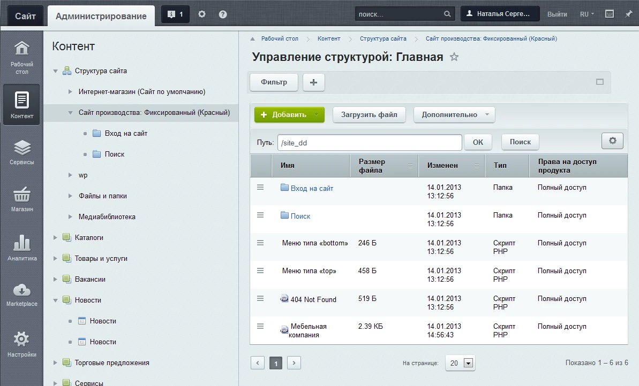Go to next page arrow in pagination
The image size is (639, 386).
(294, 363)
